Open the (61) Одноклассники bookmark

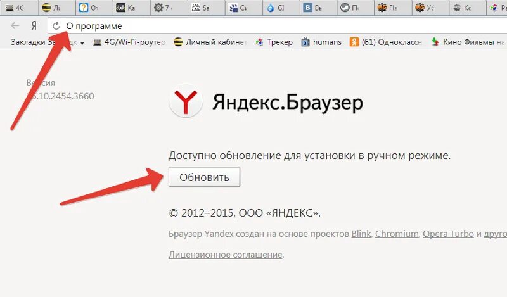tap(386, 42)
